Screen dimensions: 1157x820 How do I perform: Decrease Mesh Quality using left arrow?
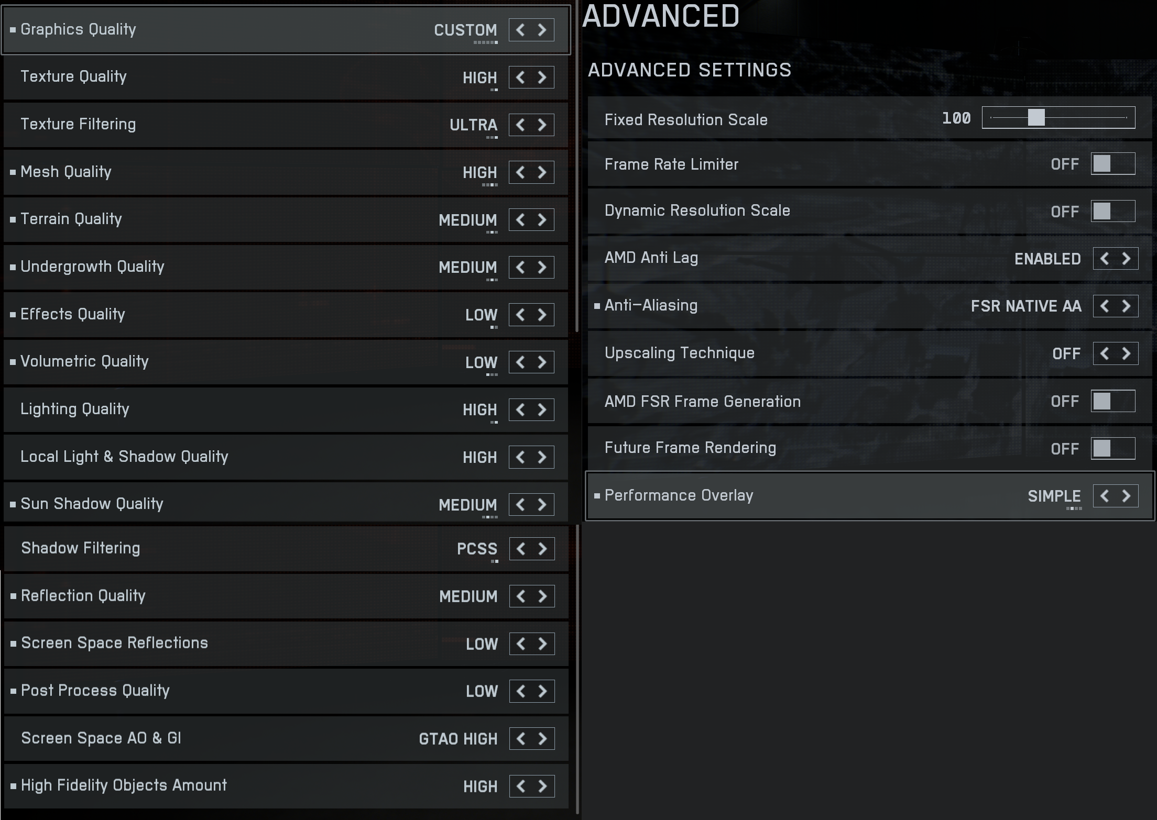tap(520, 172)
